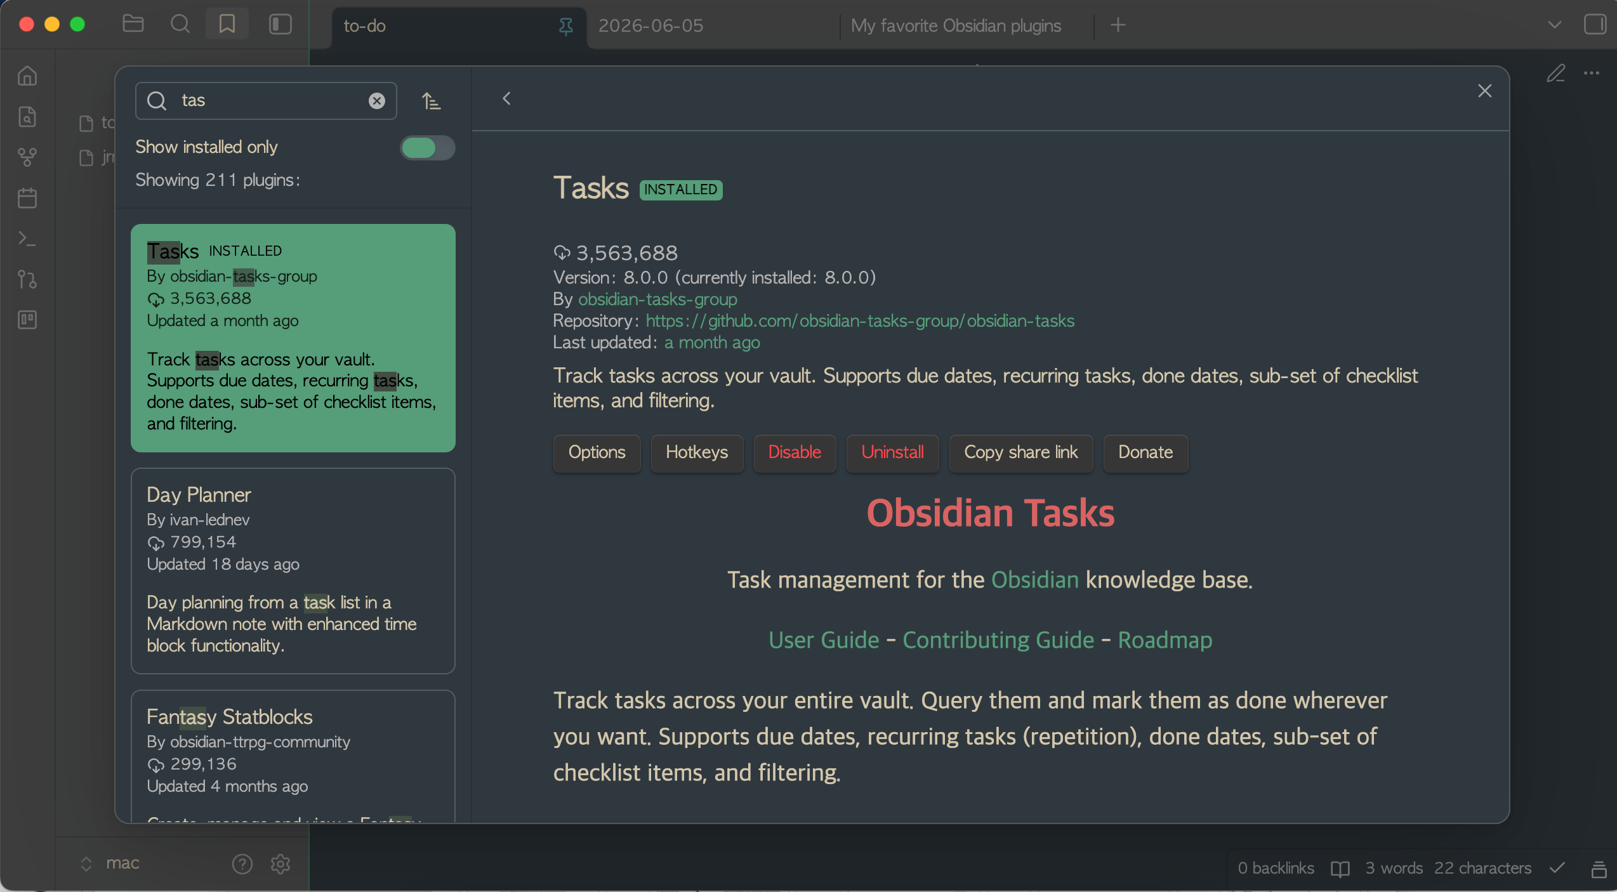The height and width of the screenshot is (892, 1617).
Task: Click 3 words in status bar
Action: 1394,868
